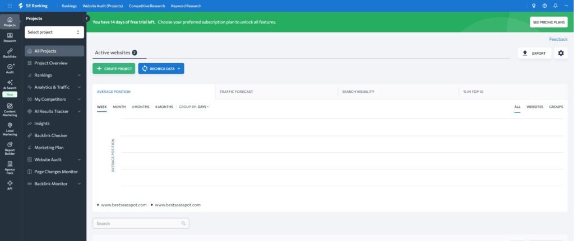574x241 pixels.
Task: Click the project Search input field
Action: coord(140,223)
